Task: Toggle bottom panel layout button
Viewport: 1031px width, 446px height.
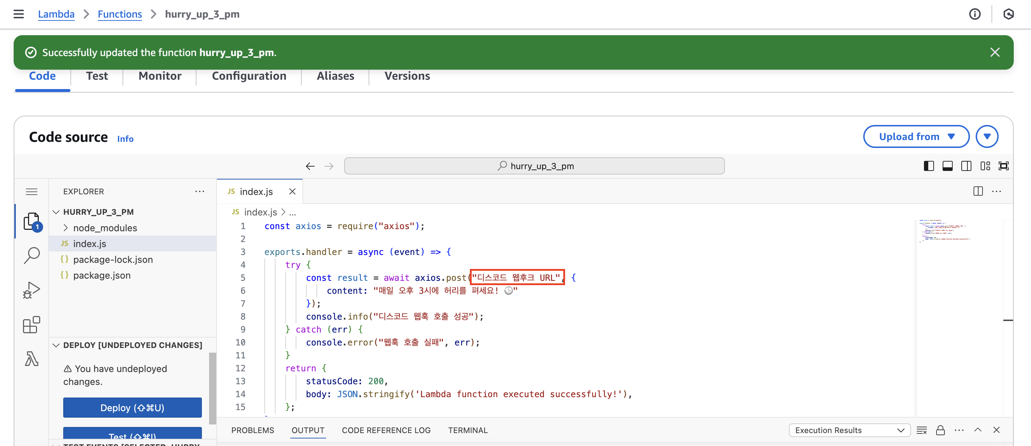Action: (947, 166)
